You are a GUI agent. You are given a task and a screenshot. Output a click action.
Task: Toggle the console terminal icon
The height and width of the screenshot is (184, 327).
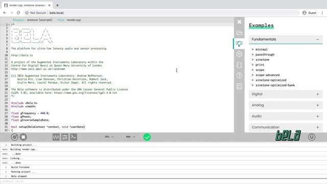(x=74, y=137)
